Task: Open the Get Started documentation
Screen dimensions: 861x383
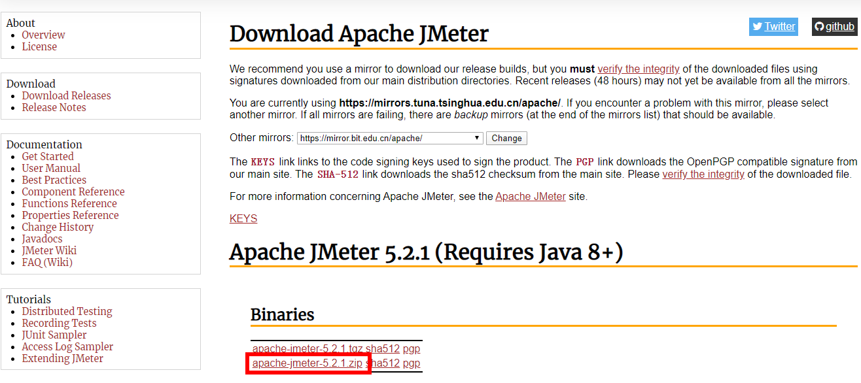Action: (x=48, y=156)
